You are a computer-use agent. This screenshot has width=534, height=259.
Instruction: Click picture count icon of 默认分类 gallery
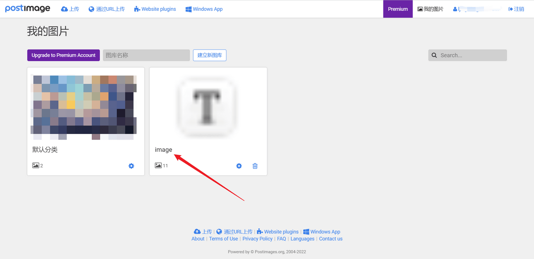(x=35, y=166)
